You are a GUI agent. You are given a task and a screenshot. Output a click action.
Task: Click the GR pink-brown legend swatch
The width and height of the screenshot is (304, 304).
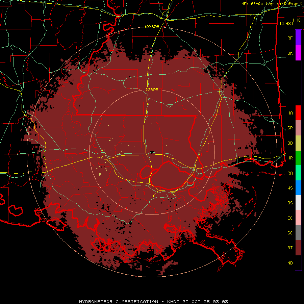298,128
